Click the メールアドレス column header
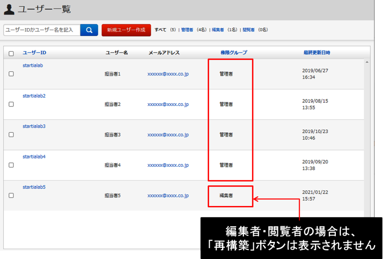The width and height of the screenshot is (383, 259). point(164,53)
